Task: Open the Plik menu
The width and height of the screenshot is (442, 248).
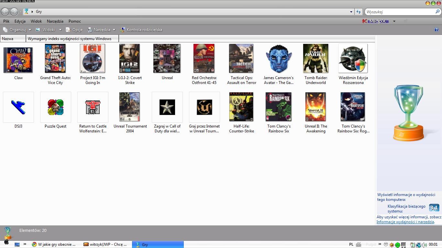Action: (x=6, y=21)
